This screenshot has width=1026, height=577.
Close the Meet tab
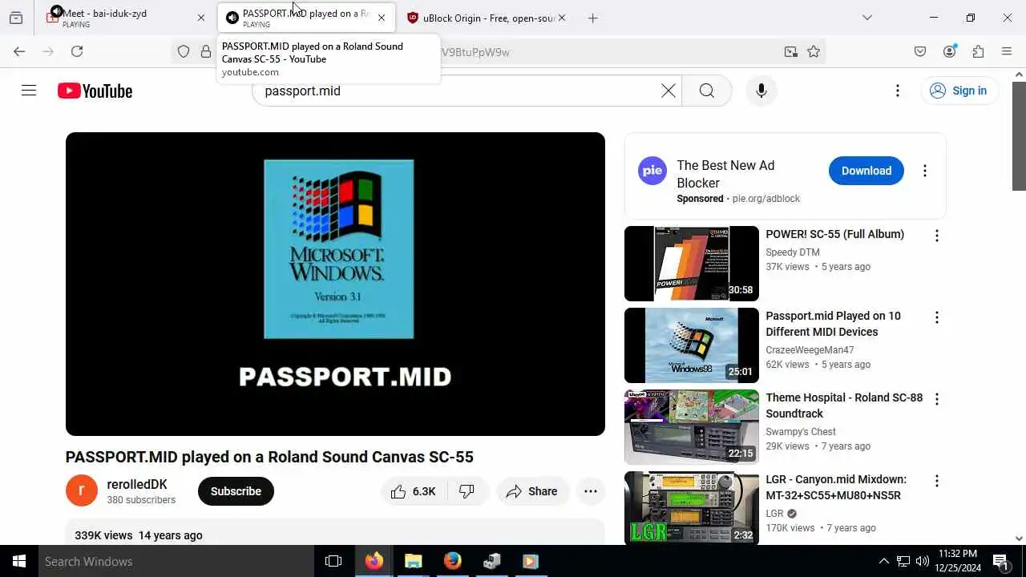click(x=201, y=18)
